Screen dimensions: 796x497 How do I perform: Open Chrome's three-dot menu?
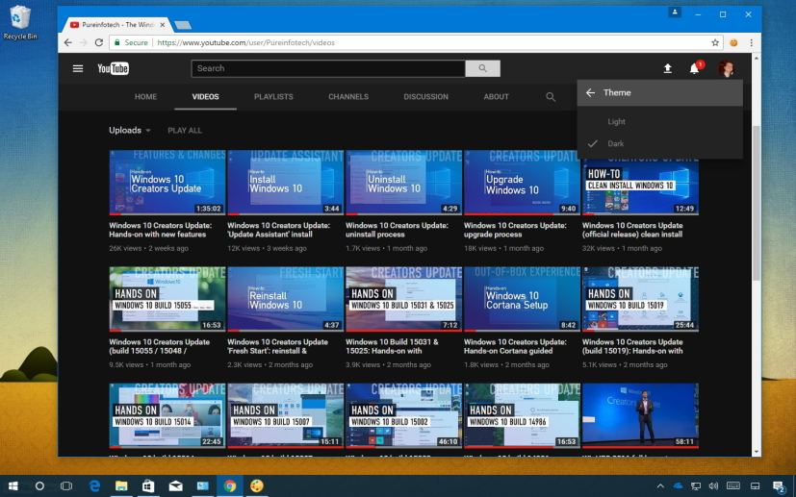point(752,42)
